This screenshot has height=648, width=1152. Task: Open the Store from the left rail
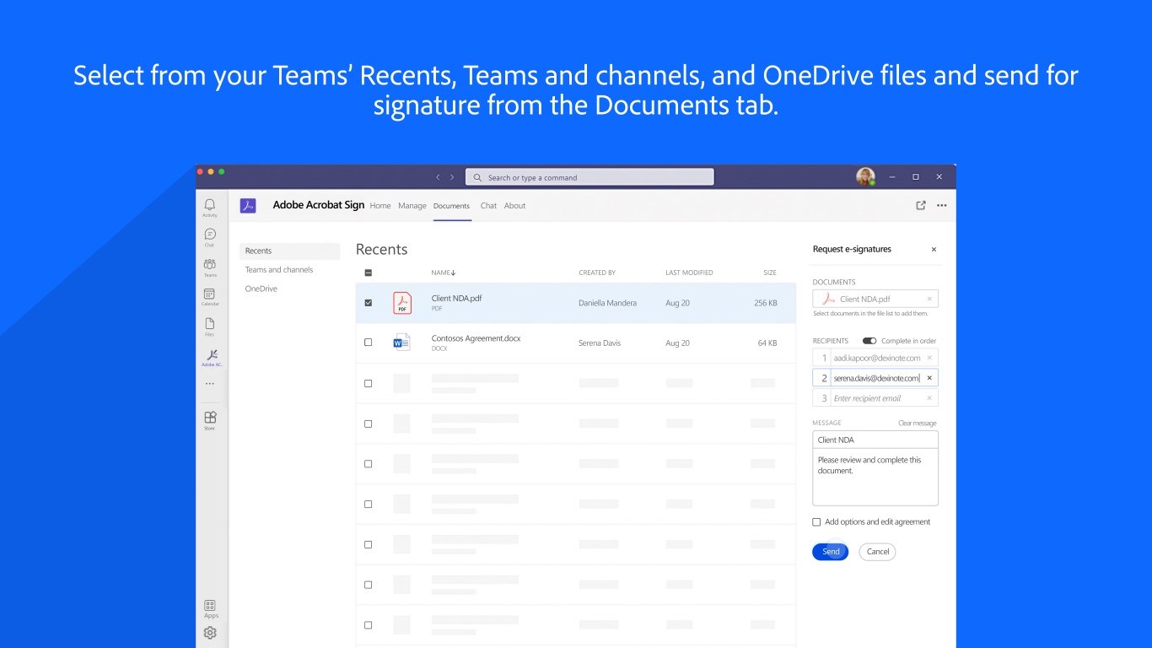209,420
